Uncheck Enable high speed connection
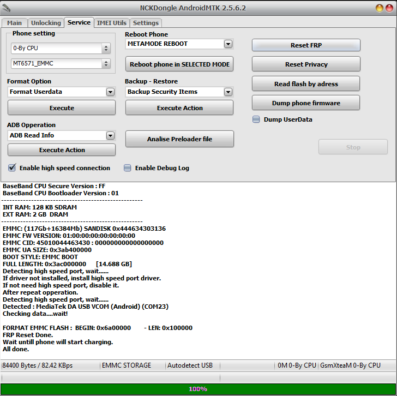The image size is (397, 396). pyautogui.click(x=12, y=168)
